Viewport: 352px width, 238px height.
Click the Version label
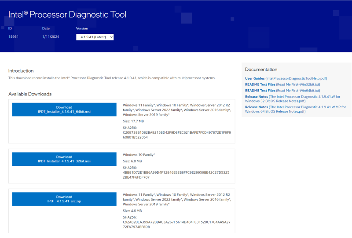[x=82, y=28]
